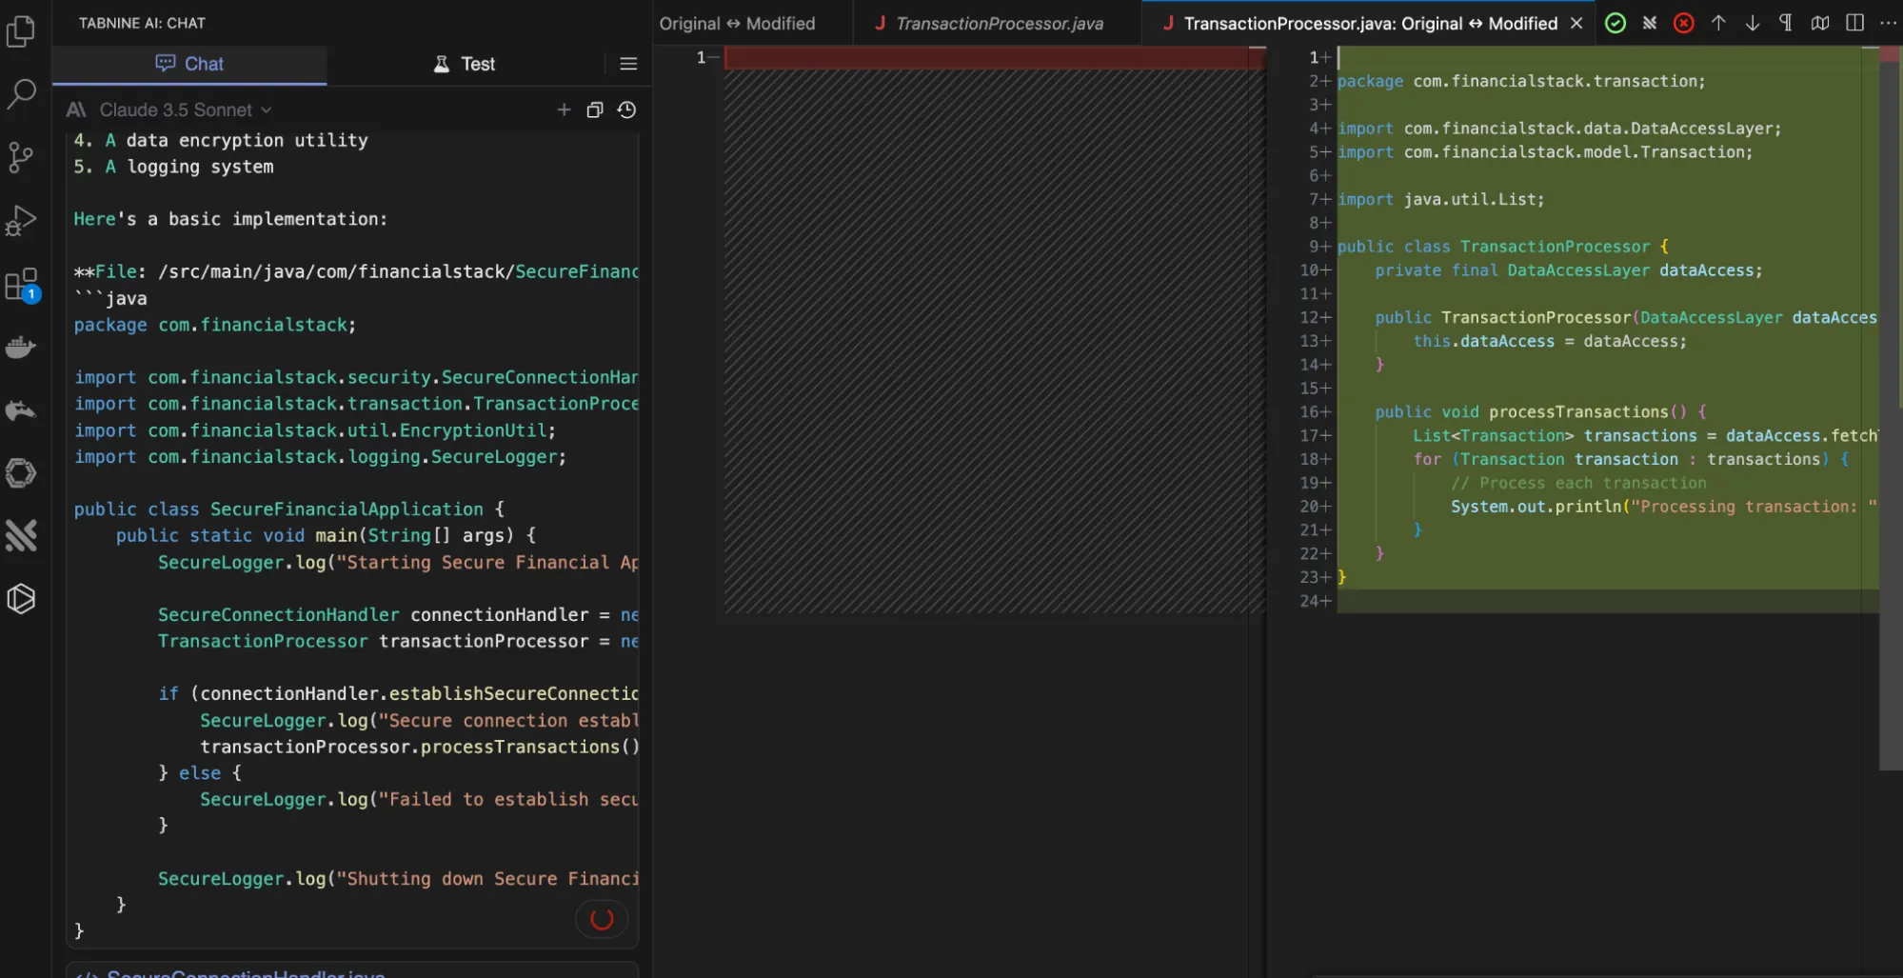1903x978 pixels.
Task: Toggle inline diff view with split icon
Action: click(1854, 23)
